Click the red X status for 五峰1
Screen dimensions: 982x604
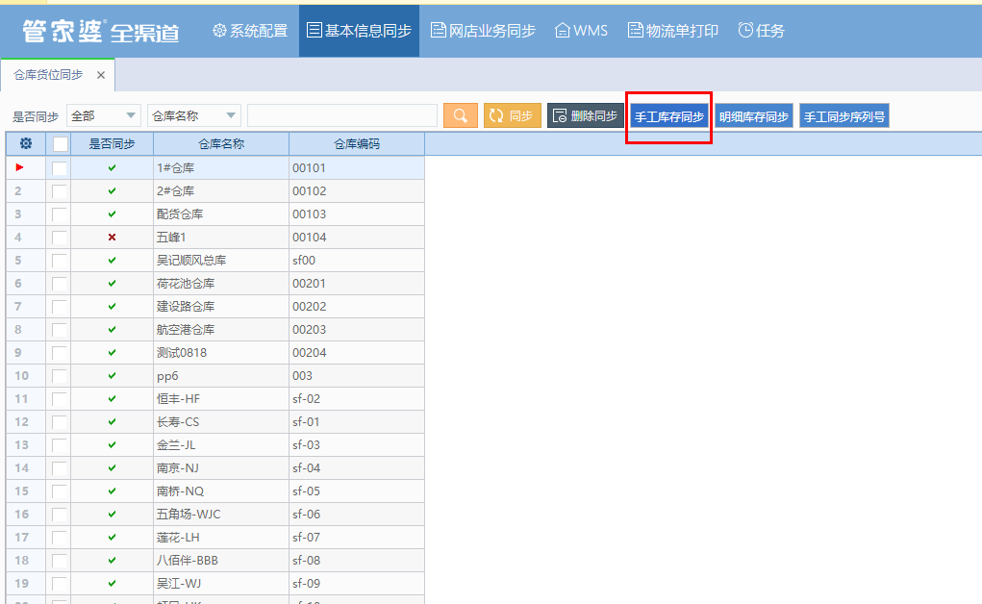(x=113, y=238)
